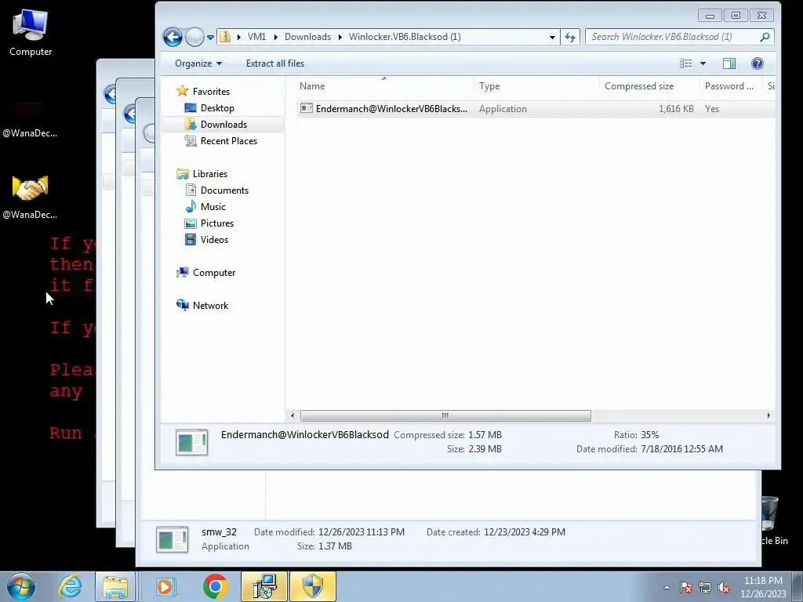Open Action Center flag icon
Image resolution: width=803 pixels, height=602 pixels.
click(x=686, y=588)
